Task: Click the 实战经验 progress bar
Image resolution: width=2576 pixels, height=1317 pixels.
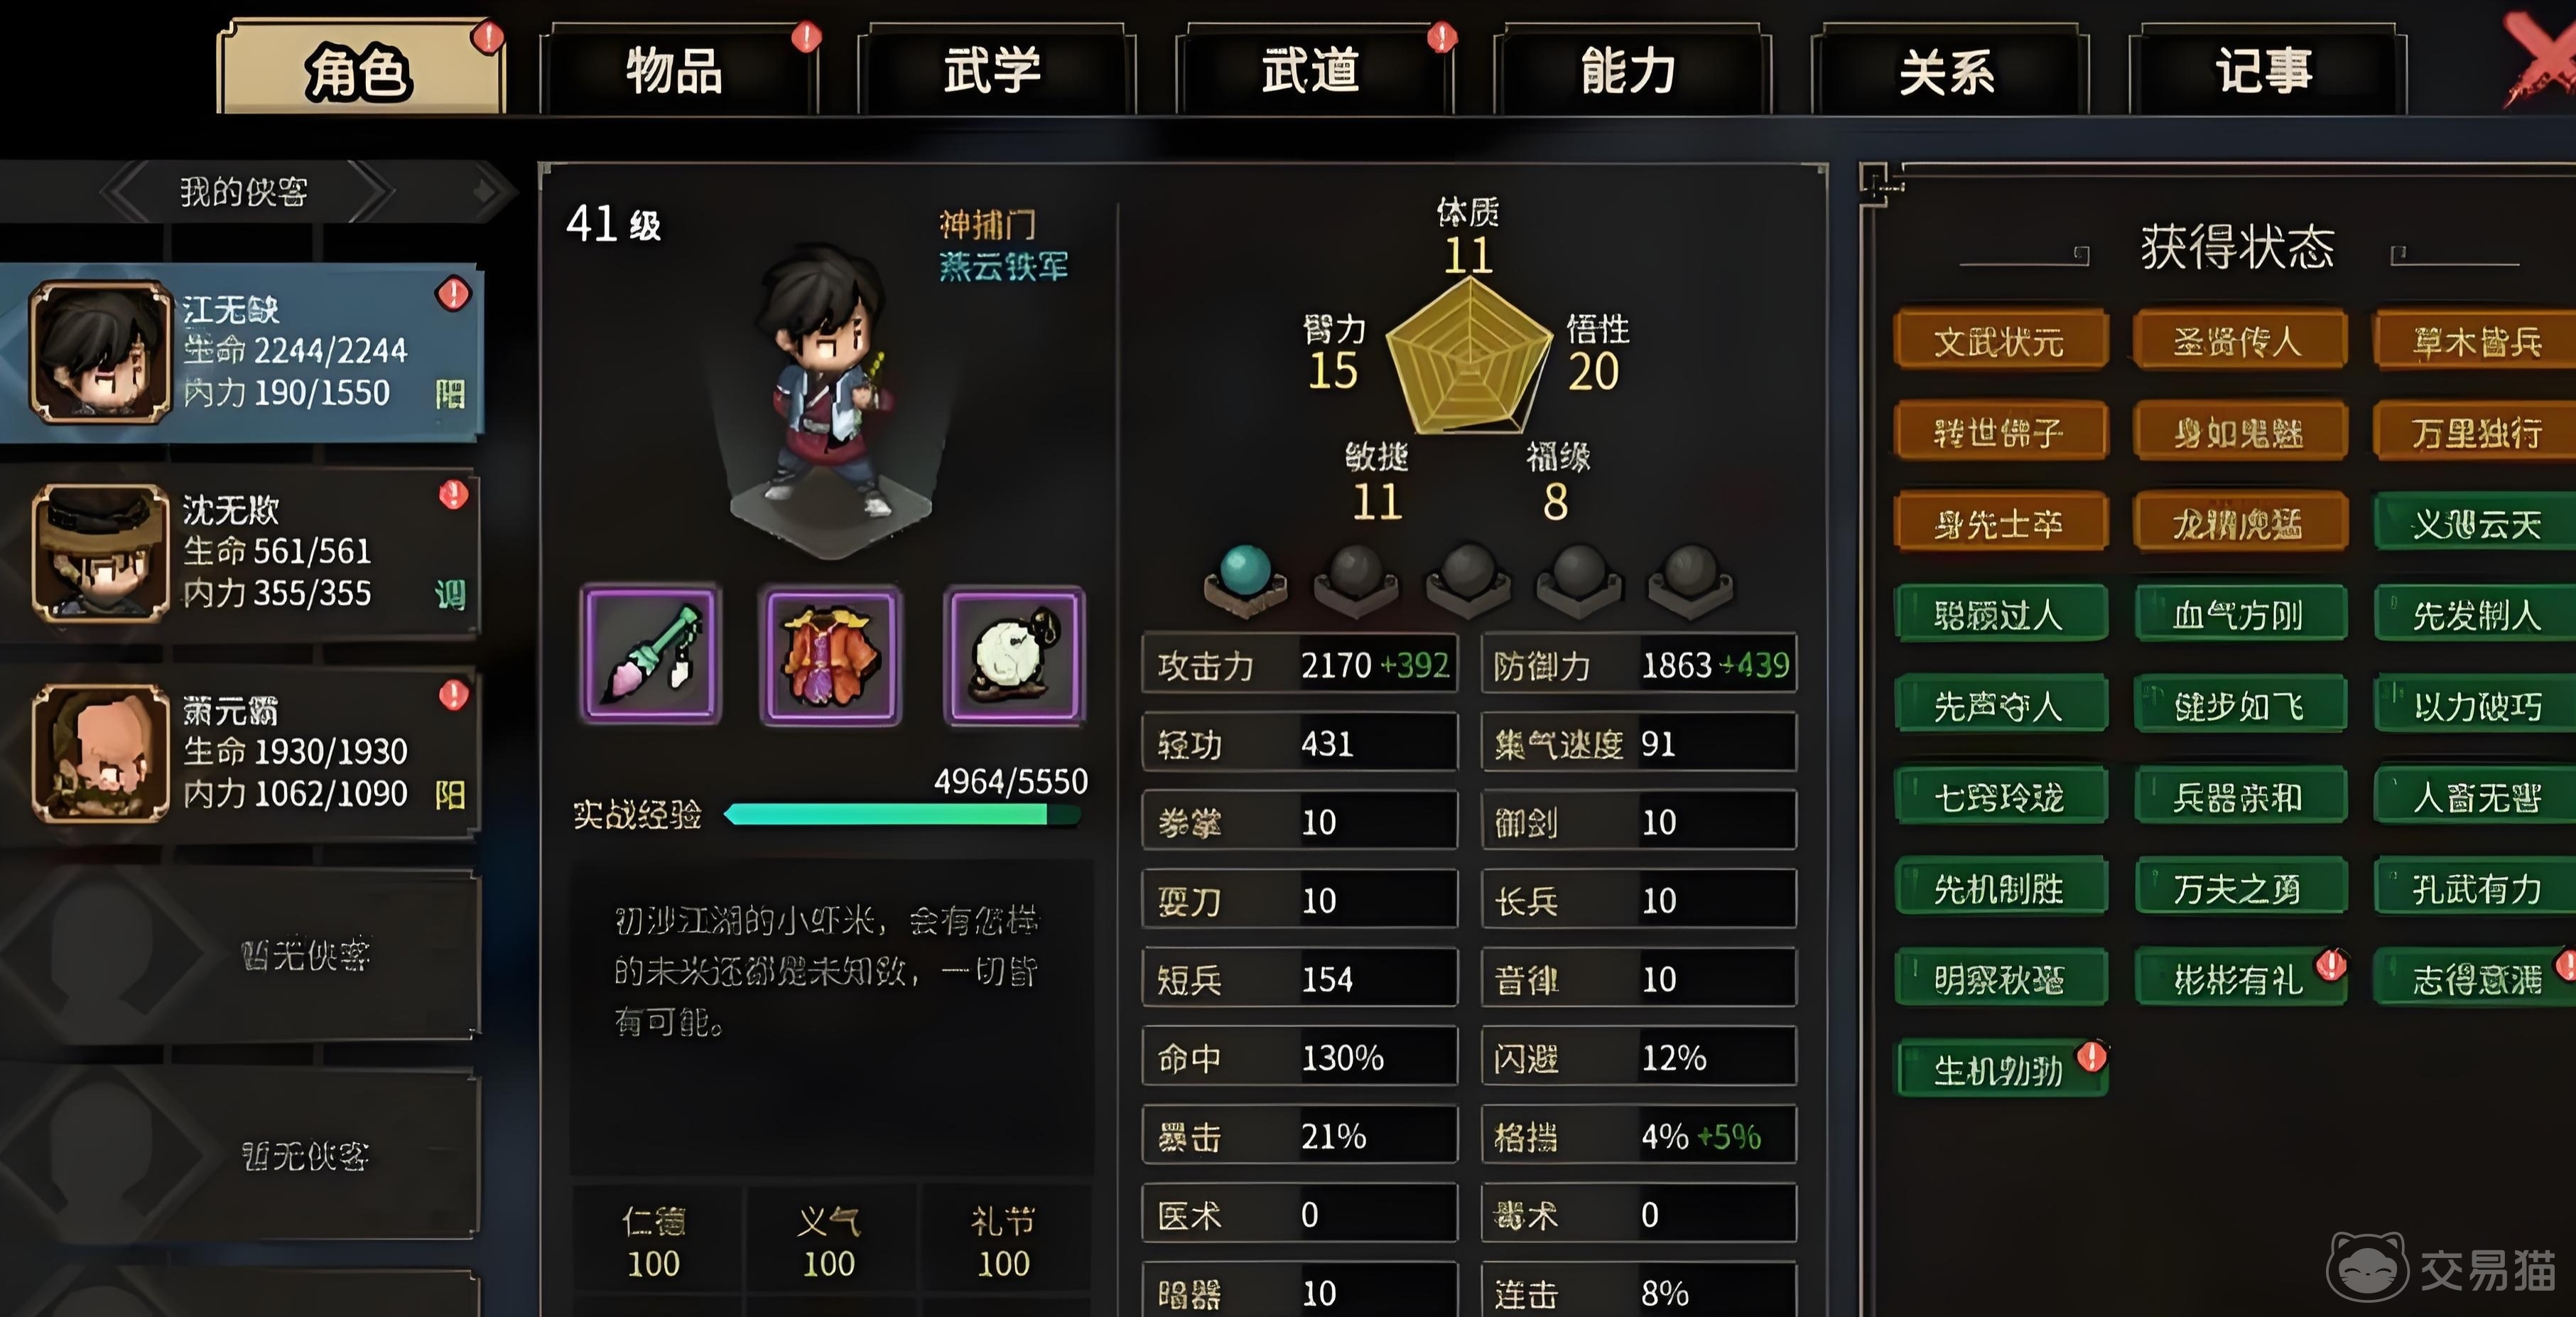Action: (x=902, y=815)
